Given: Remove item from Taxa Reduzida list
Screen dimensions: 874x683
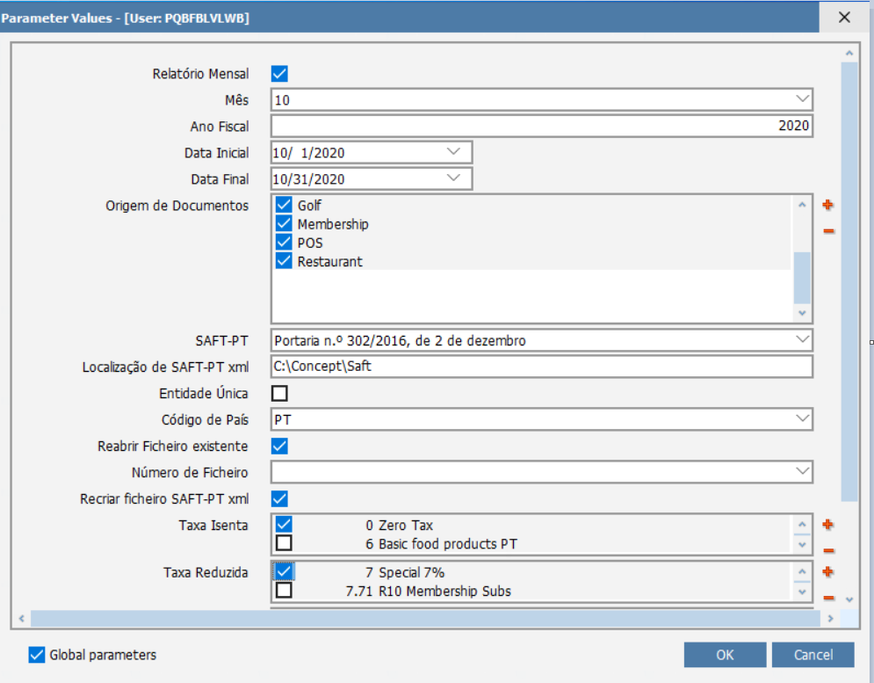Looking at the screenshot, I should [x=828, y=598].
